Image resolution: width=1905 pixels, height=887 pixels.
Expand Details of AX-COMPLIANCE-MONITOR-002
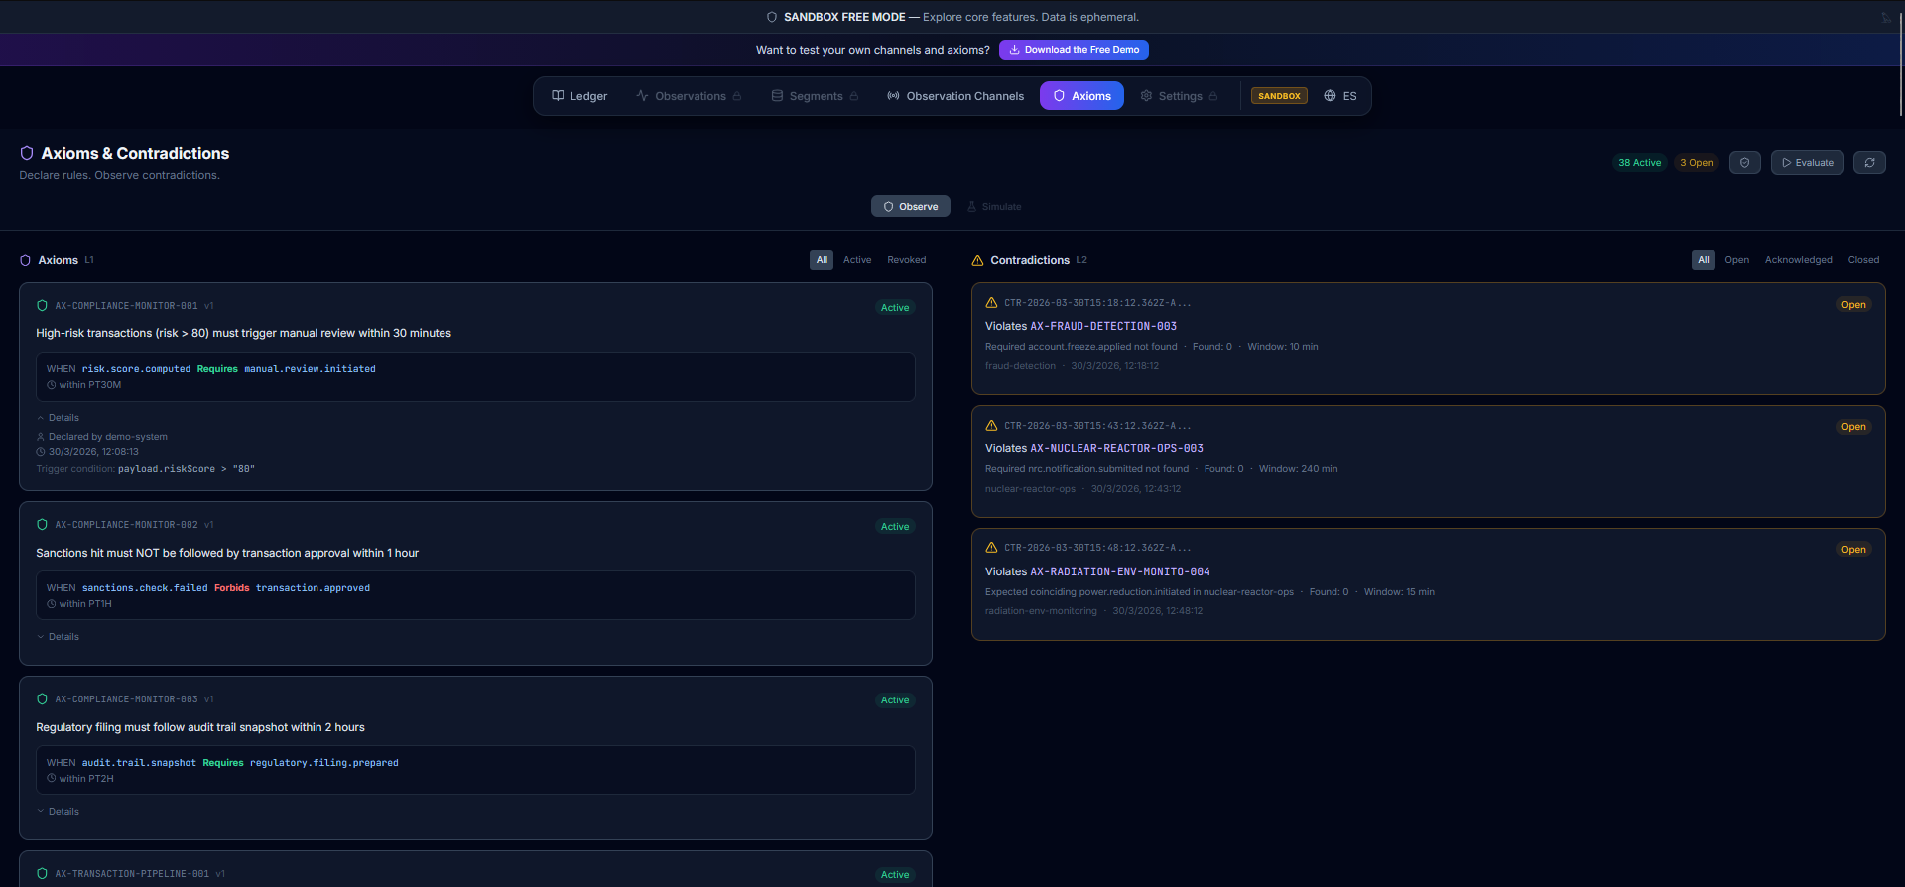tap(59, 637)
